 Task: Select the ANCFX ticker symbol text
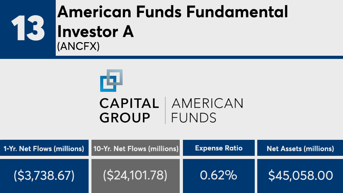pyautogui.click(x=78, y=46)
